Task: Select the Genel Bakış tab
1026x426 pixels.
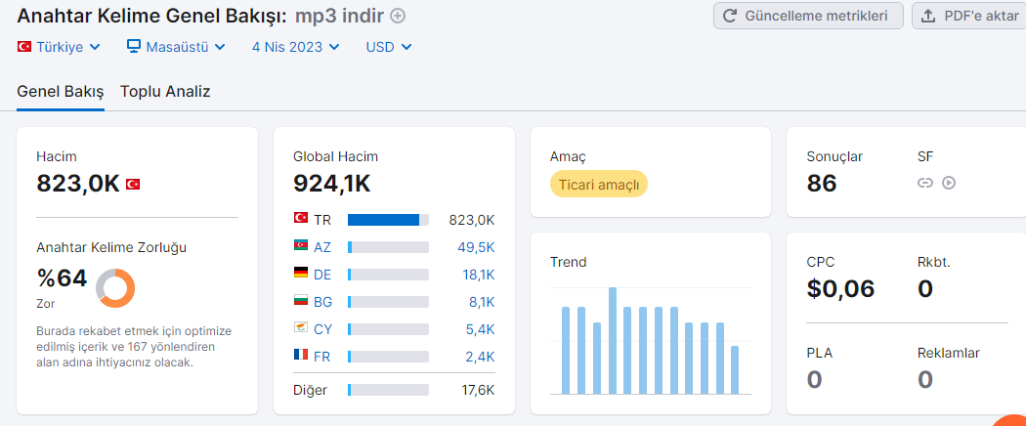Action: click(61, 92)
